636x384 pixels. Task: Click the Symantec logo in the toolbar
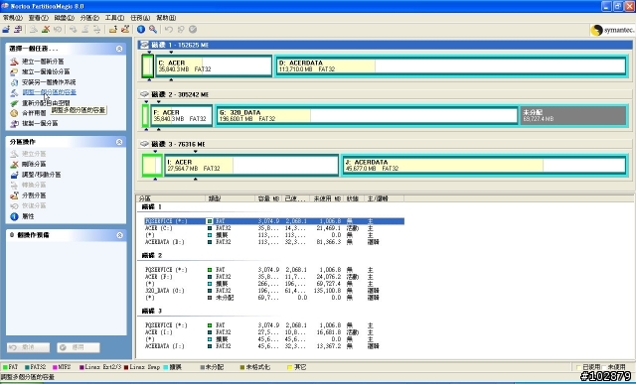(x=612, y=30)
